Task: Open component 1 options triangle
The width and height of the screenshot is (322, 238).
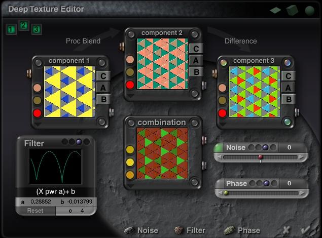Action: [38, 124]
